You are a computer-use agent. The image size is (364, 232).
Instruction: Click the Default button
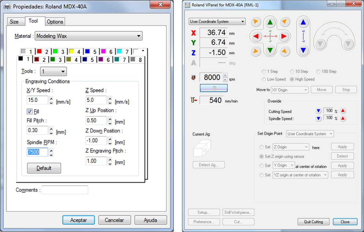point(44,168)
